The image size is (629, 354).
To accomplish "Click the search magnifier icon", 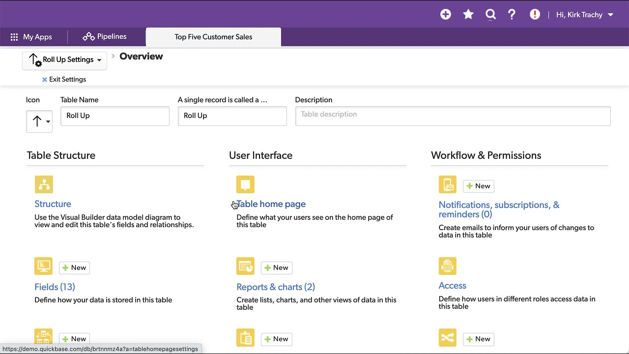I will click(490, 15).
